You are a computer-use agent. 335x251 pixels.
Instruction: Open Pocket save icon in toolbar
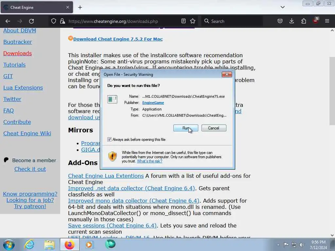280,21
